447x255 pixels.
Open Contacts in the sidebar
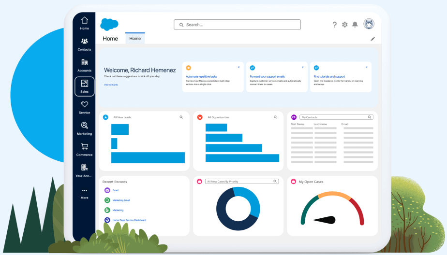tap(84, 45)
